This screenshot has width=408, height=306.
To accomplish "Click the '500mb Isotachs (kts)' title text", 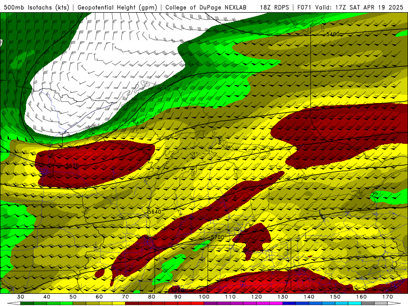I will pos(36,7).
